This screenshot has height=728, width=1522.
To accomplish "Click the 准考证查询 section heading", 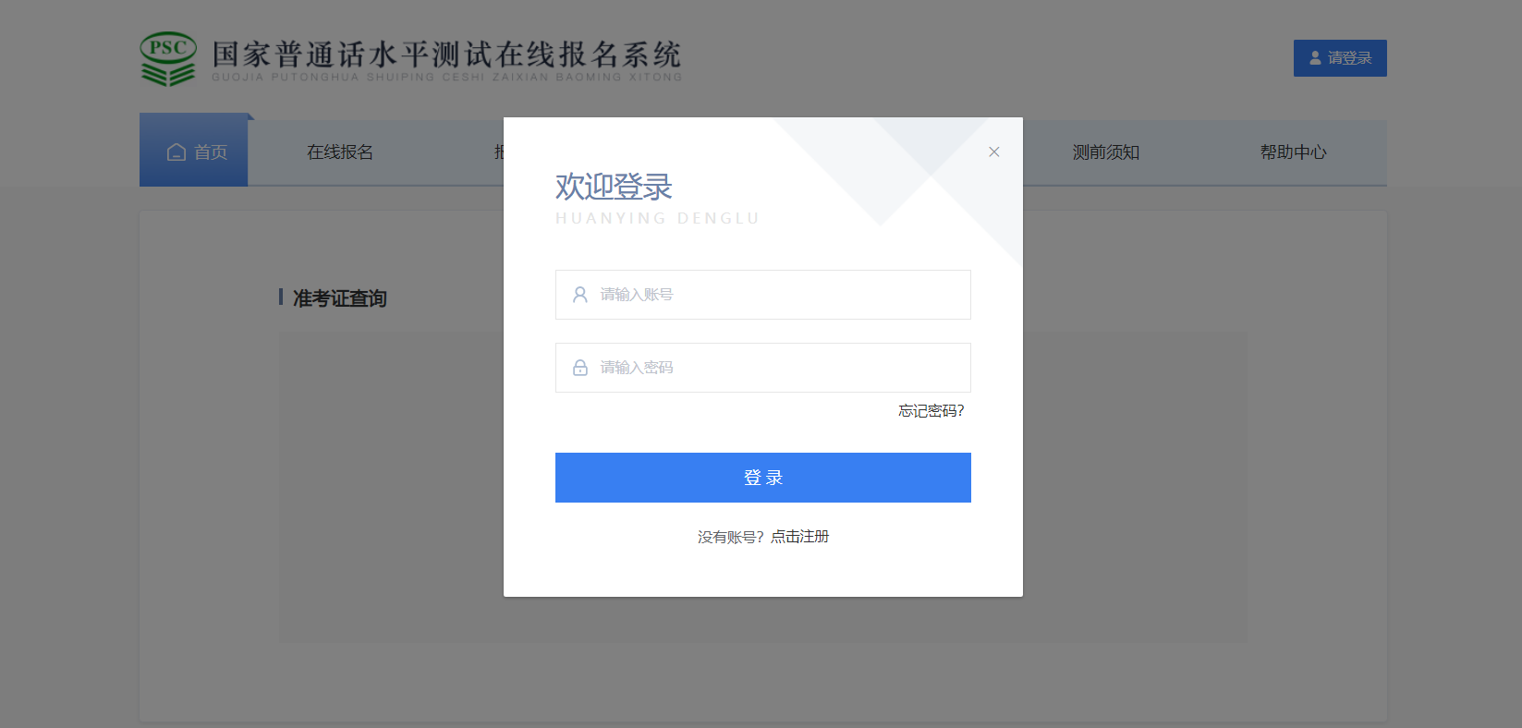I will [x=339, y=298].
